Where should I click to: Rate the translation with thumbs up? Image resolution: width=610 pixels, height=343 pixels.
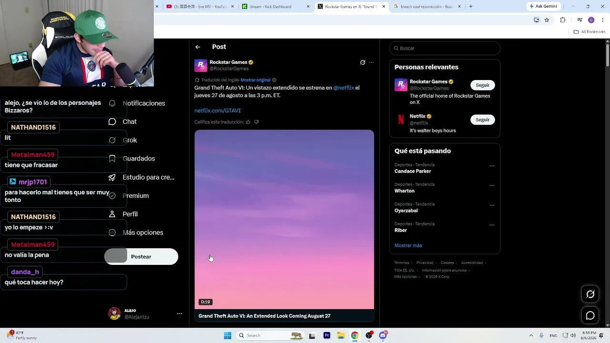click(x=248, y=122)
